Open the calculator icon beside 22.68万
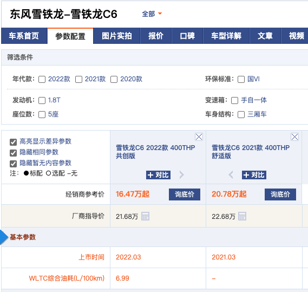 [242, 216]
